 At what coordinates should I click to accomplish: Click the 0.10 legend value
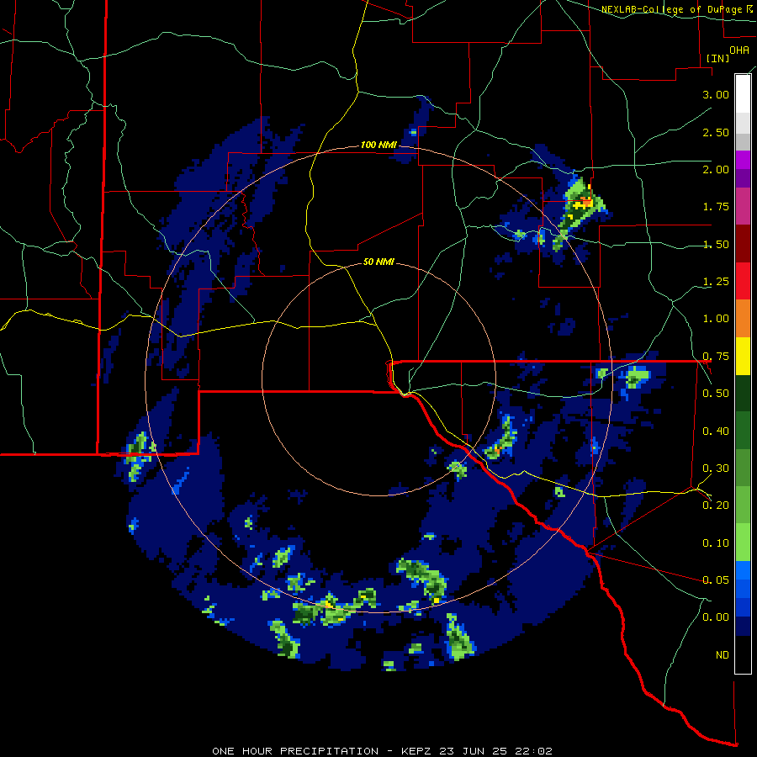click(716, 543)
